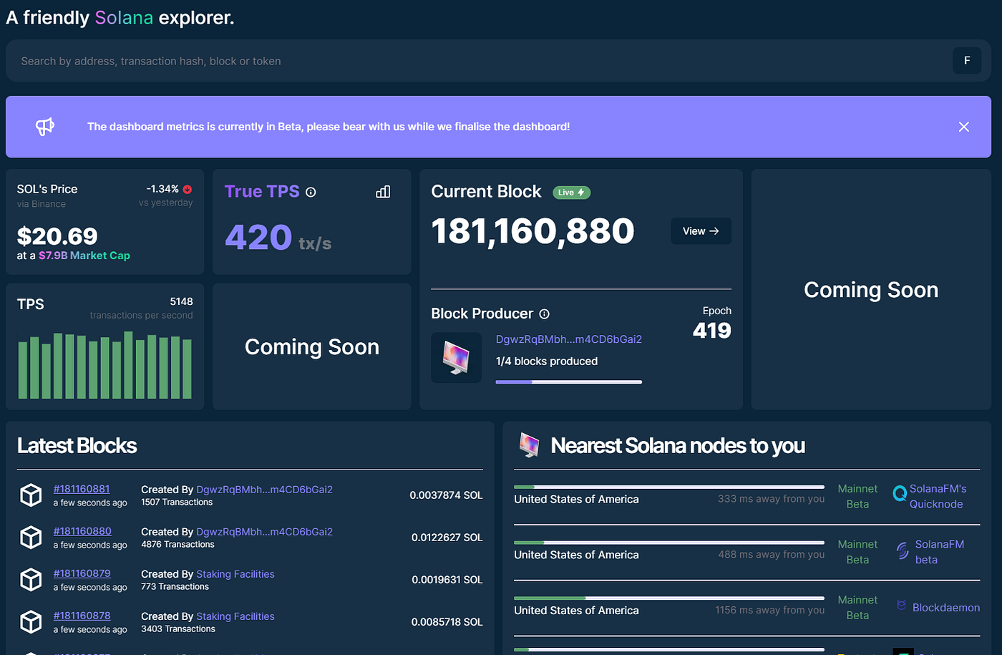Click the info icon beside Block Producer
This screenshot has width=1002, height=655.
pos(544,314)
